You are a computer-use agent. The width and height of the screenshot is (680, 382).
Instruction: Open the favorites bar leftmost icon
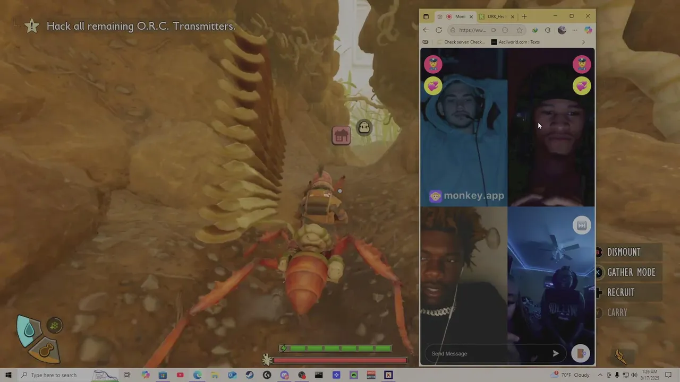pyautogui.click(x=426, y=42)
